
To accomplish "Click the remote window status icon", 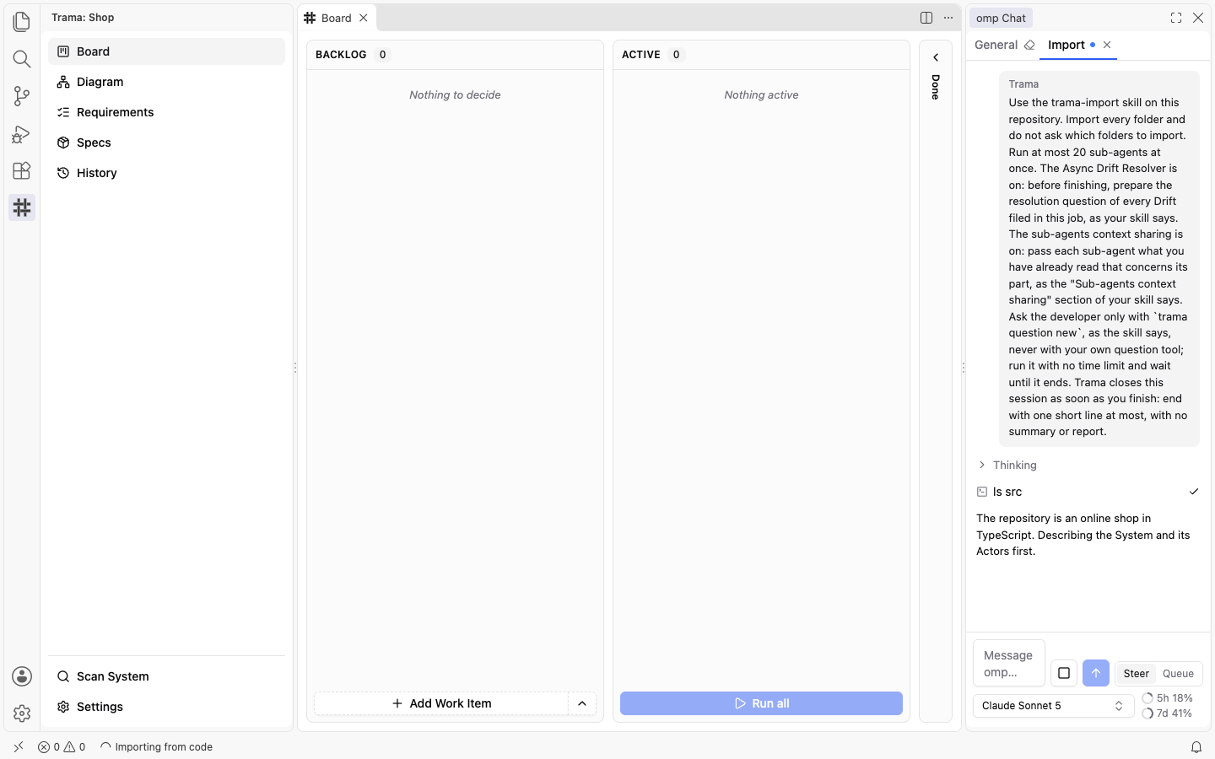I will tap(19, 747).
